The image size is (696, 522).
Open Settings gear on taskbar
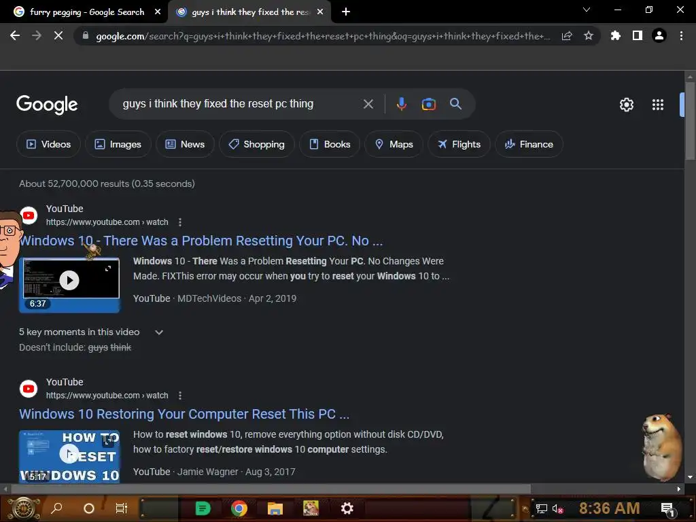[x=347, y=508]
